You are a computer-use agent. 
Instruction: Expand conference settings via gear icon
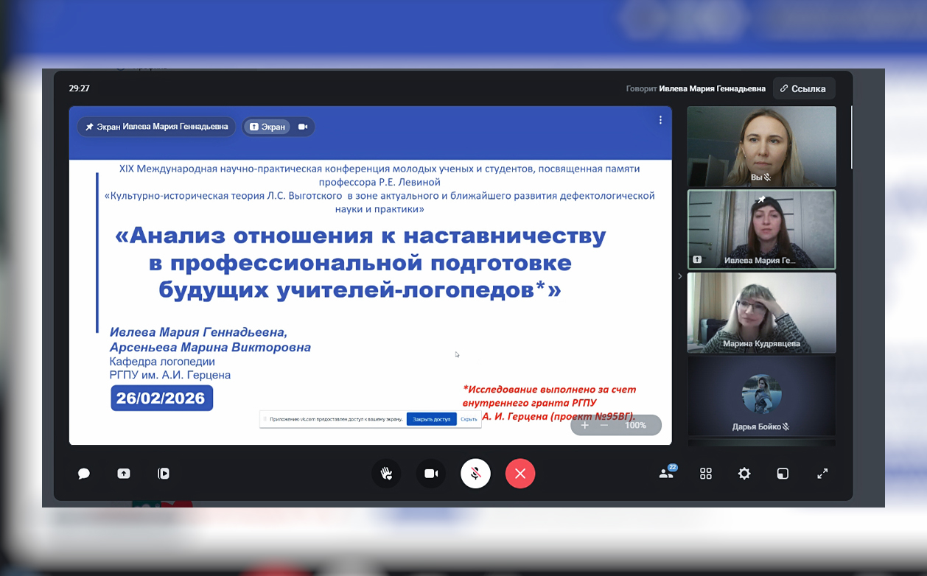click(x=744, y=474)
